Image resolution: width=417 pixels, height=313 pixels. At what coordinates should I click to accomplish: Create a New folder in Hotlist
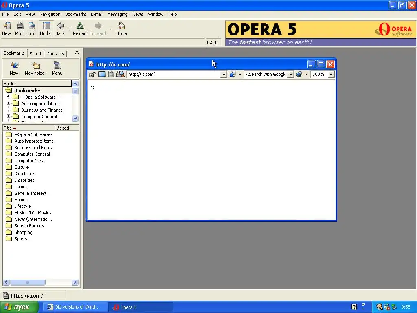[35, 68]
